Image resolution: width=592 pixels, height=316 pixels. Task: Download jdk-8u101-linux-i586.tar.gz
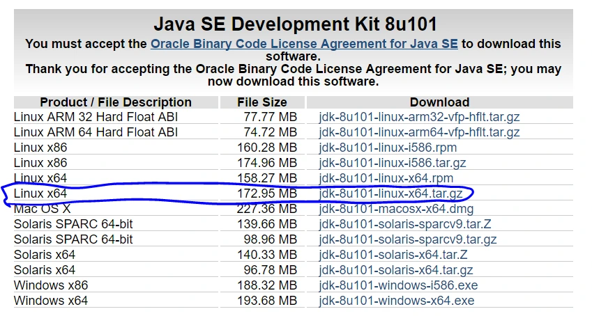pyautogui.click(x=393, y=163)
